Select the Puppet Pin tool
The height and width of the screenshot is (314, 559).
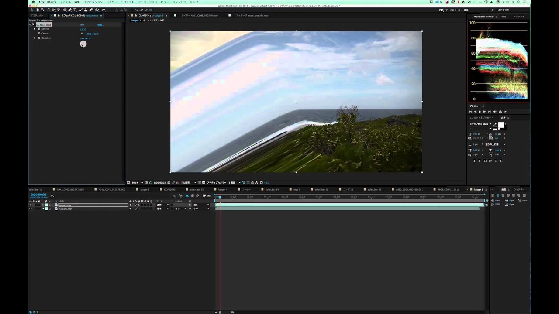point(104,10)
